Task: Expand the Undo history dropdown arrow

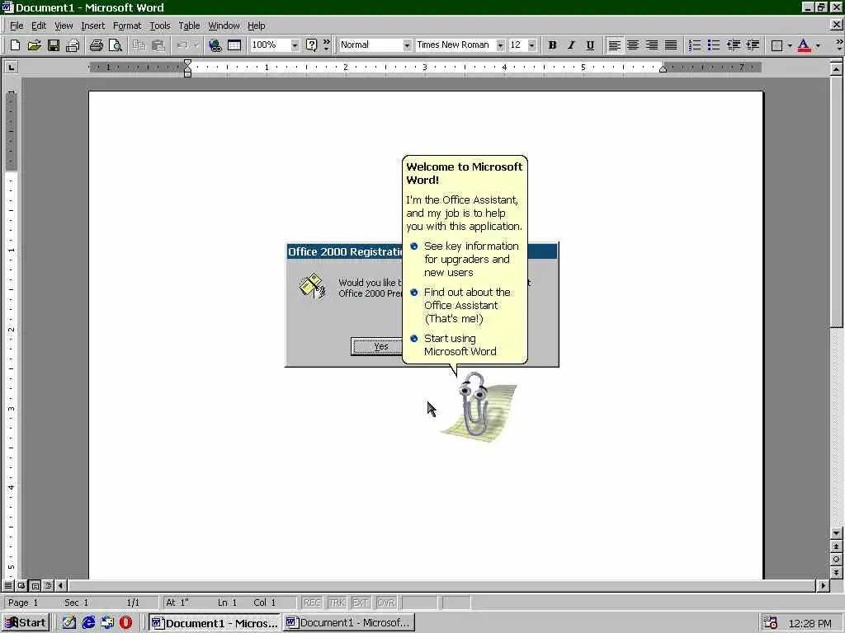Action: tap(196, 45)
